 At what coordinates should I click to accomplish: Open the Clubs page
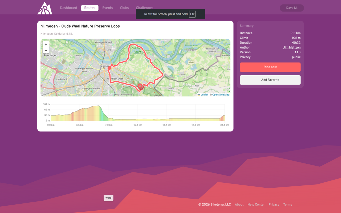pos(124,8)
